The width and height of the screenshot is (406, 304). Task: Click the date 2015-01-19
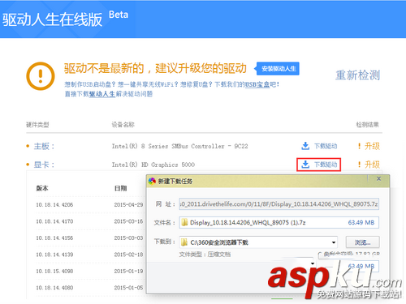[128, 271]
